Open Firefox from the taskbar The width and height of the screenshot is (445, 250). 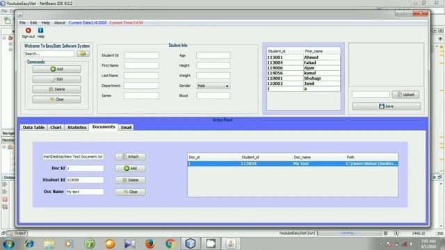(150, 244)
